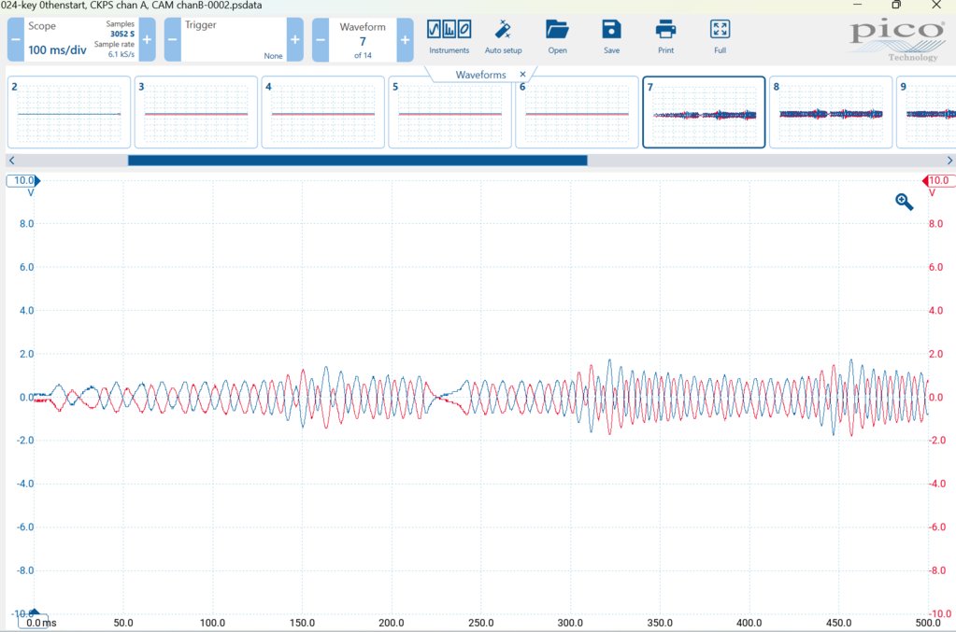
Task: Increase the scope timebase with plus
Action: pyautogui.click(x=147, y=39)
